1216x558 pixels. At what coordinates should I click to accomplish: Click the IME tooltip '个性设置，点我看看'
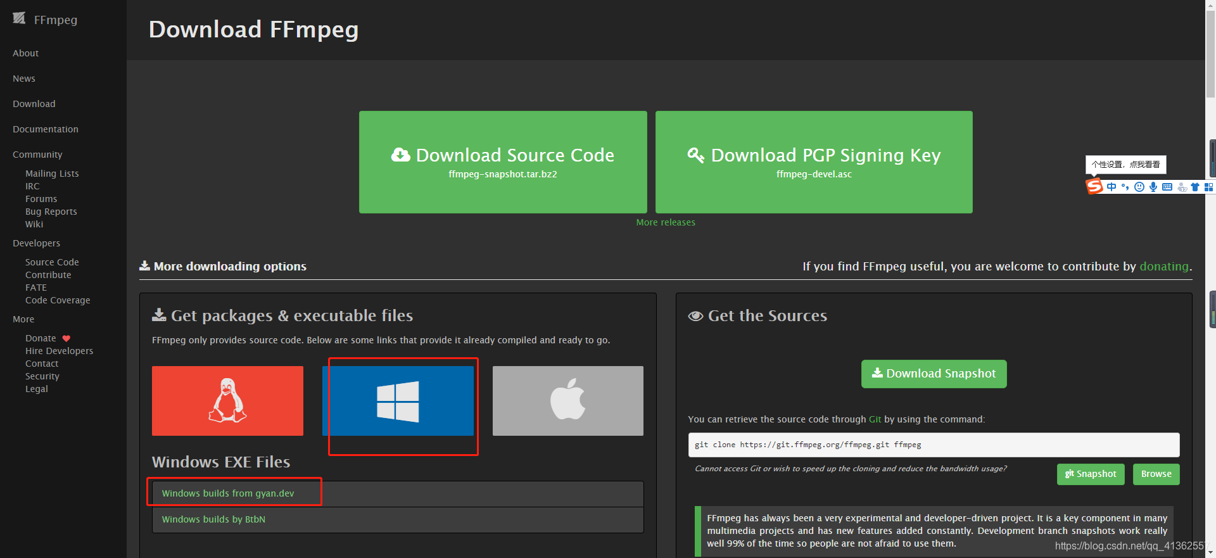point(1125,165)
